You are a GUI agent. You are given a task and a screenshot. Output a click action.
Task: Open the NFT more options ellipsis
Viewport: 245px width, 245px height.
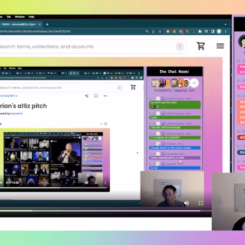point(105,96)
